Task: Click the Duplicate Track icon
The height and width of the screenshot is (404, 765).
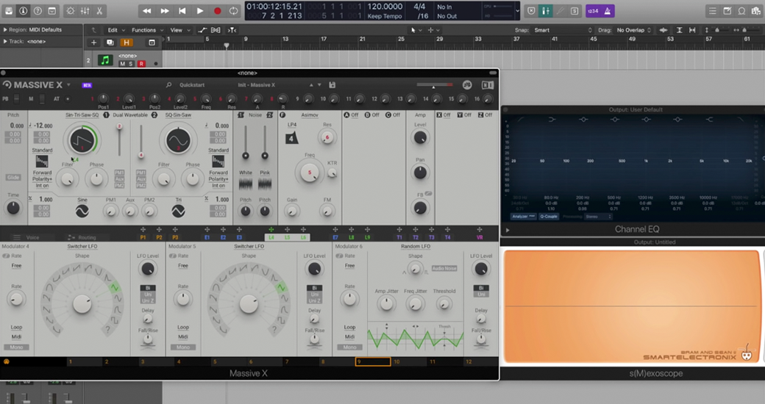Action: tap(110, 43)
